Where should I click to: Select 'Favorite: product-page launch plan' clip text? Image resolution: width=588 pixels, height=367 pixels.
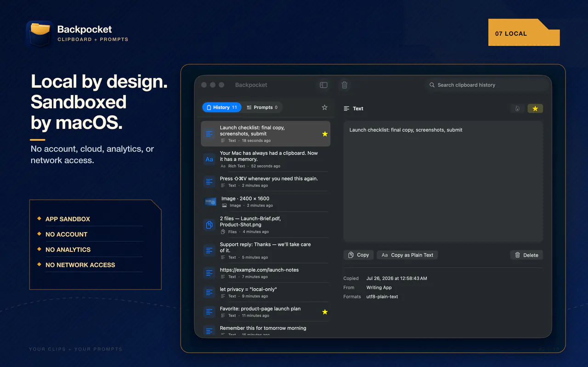coord(260,309)
